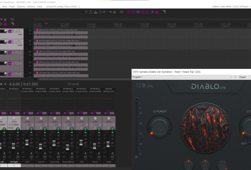Click the transport Pause button
The width and height of the screenshot is (251, 170).
(x=5, y=84)
